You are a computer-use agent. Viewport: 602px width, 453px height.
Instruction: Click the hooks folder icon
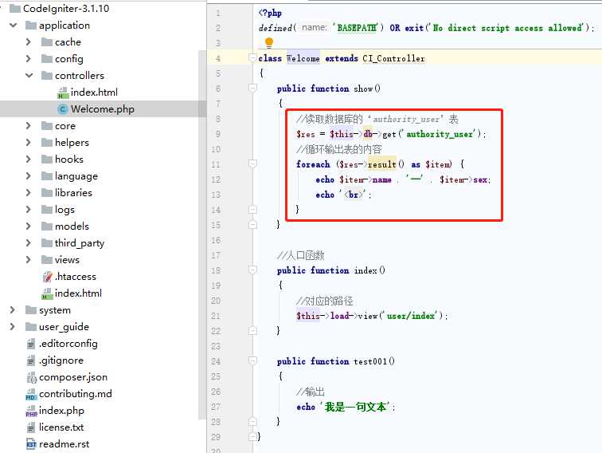coord(47,160)
